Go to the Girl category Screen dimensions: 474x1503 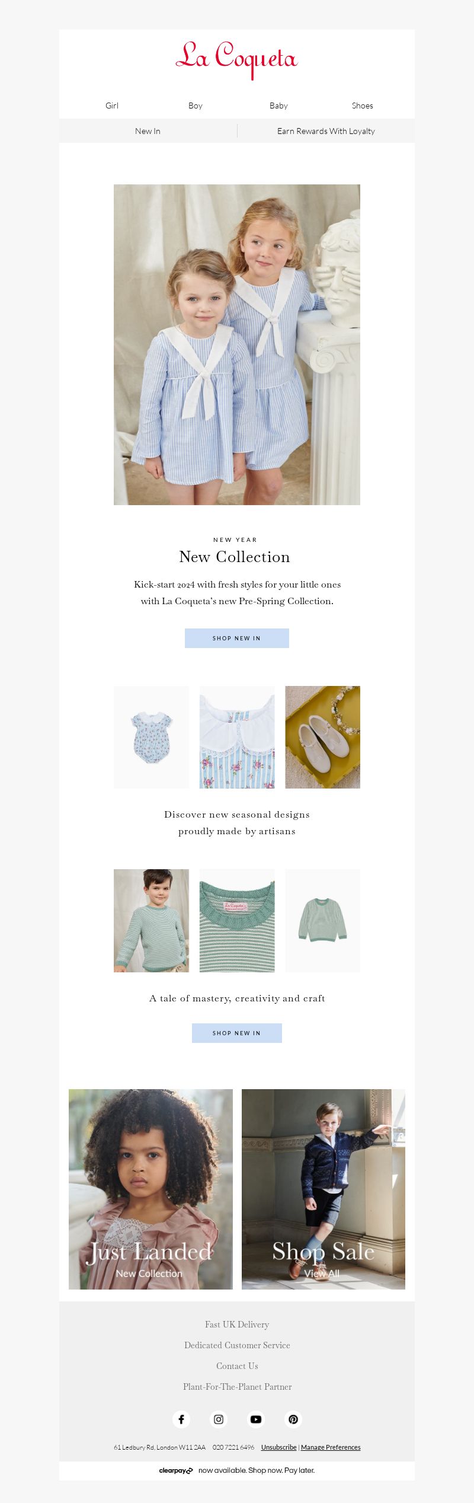(x=112, y=106)
